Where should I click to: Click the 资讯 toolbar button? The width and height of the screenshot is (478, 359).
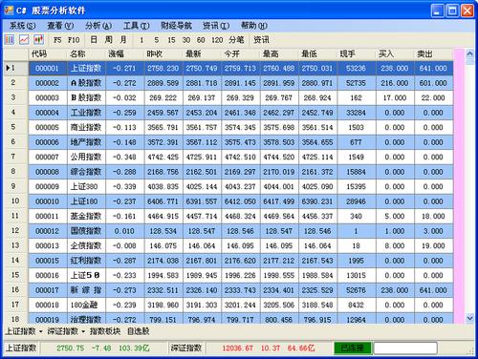[x=261, y=40]
